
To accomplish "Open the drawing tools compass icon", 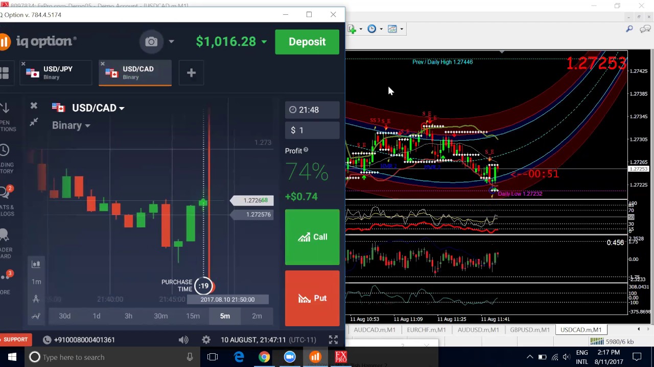I will click(36, 299).
